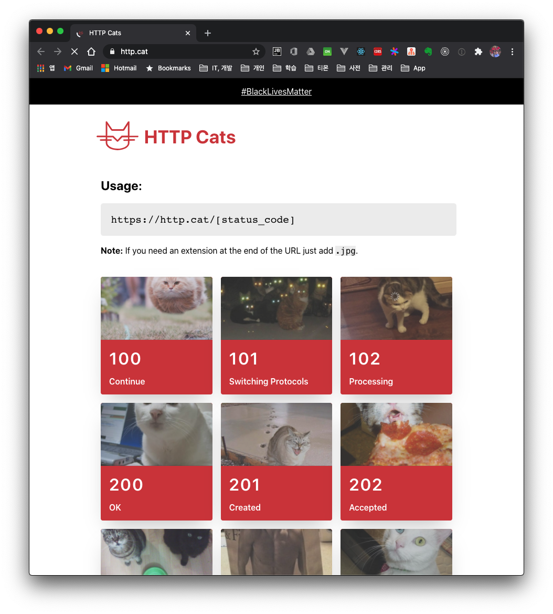Open the IT, 개발 bookmarks folder
The height and width of the screenshot is (614, 553).
215,68
